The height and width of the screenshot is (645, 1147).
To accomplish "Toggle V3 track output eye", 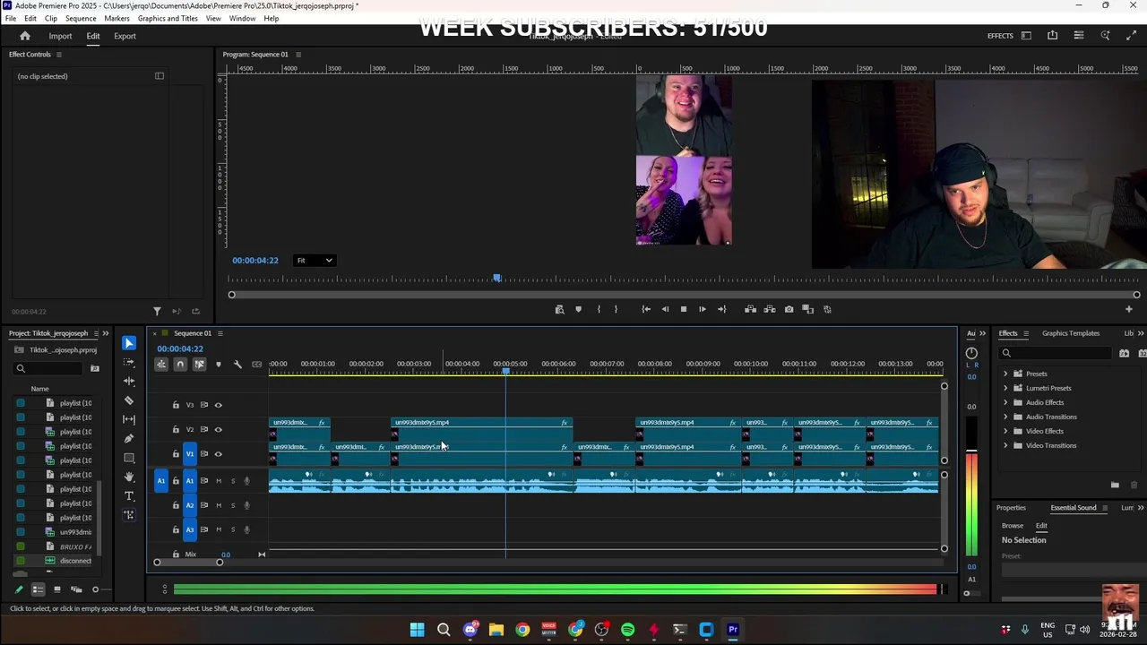I will tap(218, 405).
